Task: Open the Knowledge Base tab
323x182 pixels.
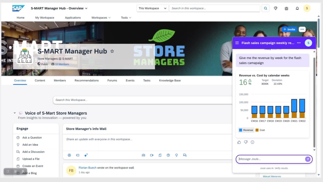Action: (x=170, y=80)
